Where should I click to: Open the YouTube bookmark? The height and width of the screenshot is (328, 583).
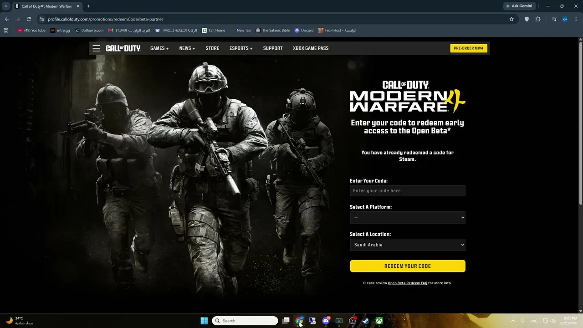point(32,31)
